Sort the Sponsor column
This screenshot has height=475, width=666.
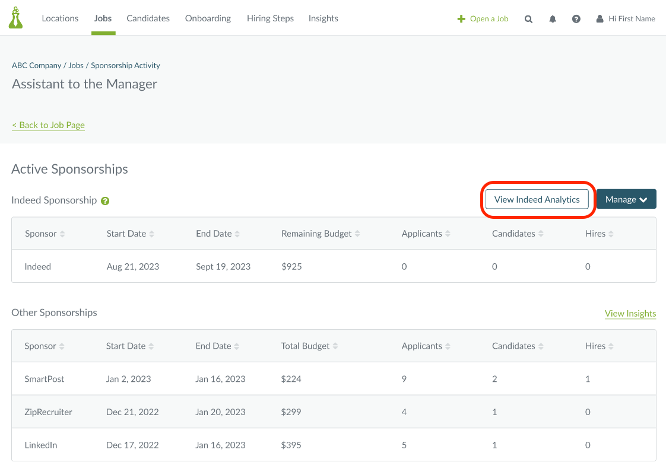tap(62, 233)
